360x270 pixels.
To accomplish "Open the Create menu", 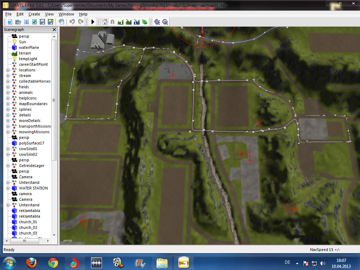I will [x=34, y=14].
